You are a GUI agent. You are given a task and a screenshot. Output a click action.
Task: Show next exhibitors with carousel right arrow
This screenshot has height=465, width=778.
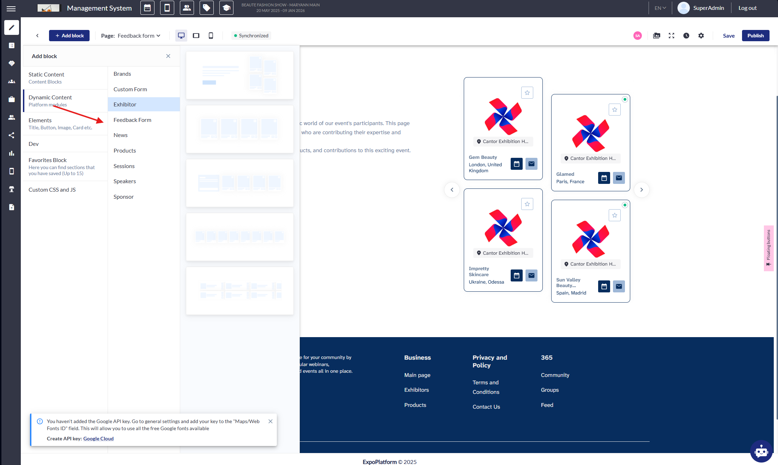point(641,190)
